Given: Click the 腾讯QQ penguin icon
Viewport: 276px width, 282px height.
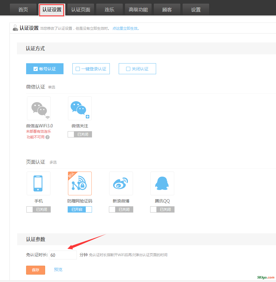Looking at the screenshot, I should 162,183.
